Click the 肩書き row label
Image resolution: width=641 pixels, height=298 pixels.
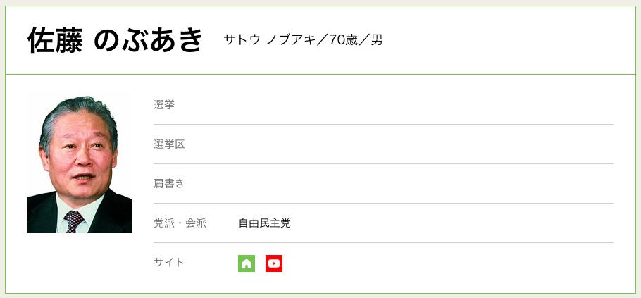pyautogui.click(x=169, y=184)
